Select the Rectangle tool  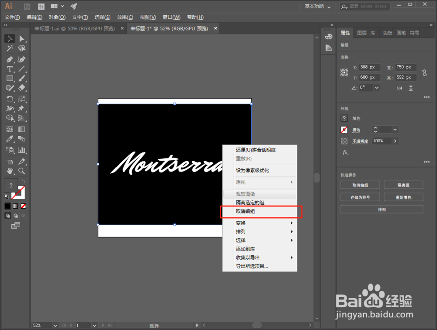tap(10, 79)
